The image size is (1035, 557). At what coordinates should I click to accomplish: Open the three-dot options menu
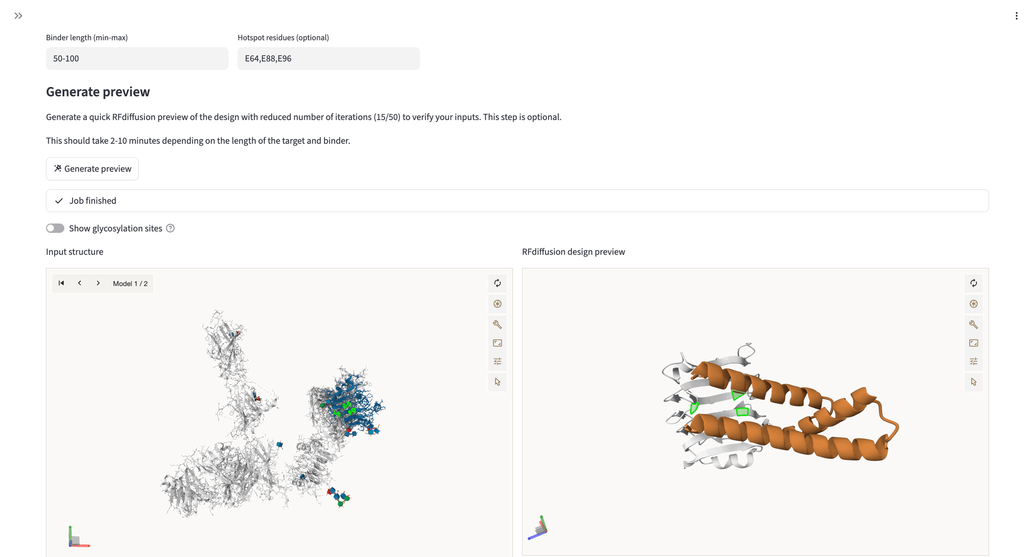1016,16
